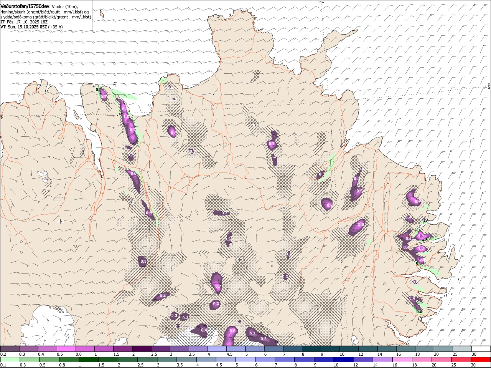Select the 'Vindur (10m)' header text

click(65, 7)
